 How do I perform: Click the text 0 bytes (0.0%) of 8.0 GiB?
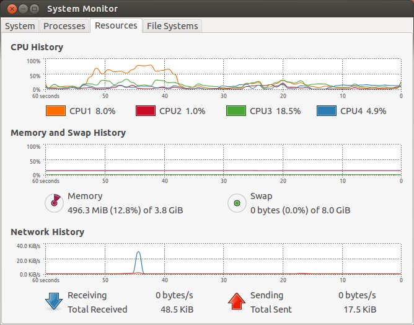300,210
